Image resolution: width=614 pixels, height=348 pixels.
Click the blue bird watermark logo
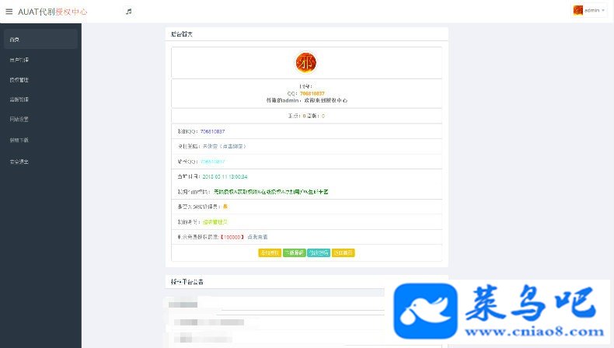point(426,311)
